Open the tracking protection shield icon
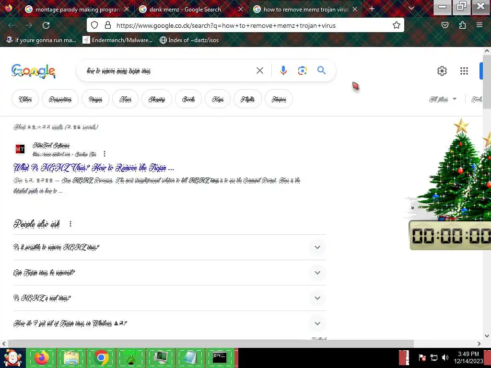Screen dimensions: 491x368 click(94, 25)
